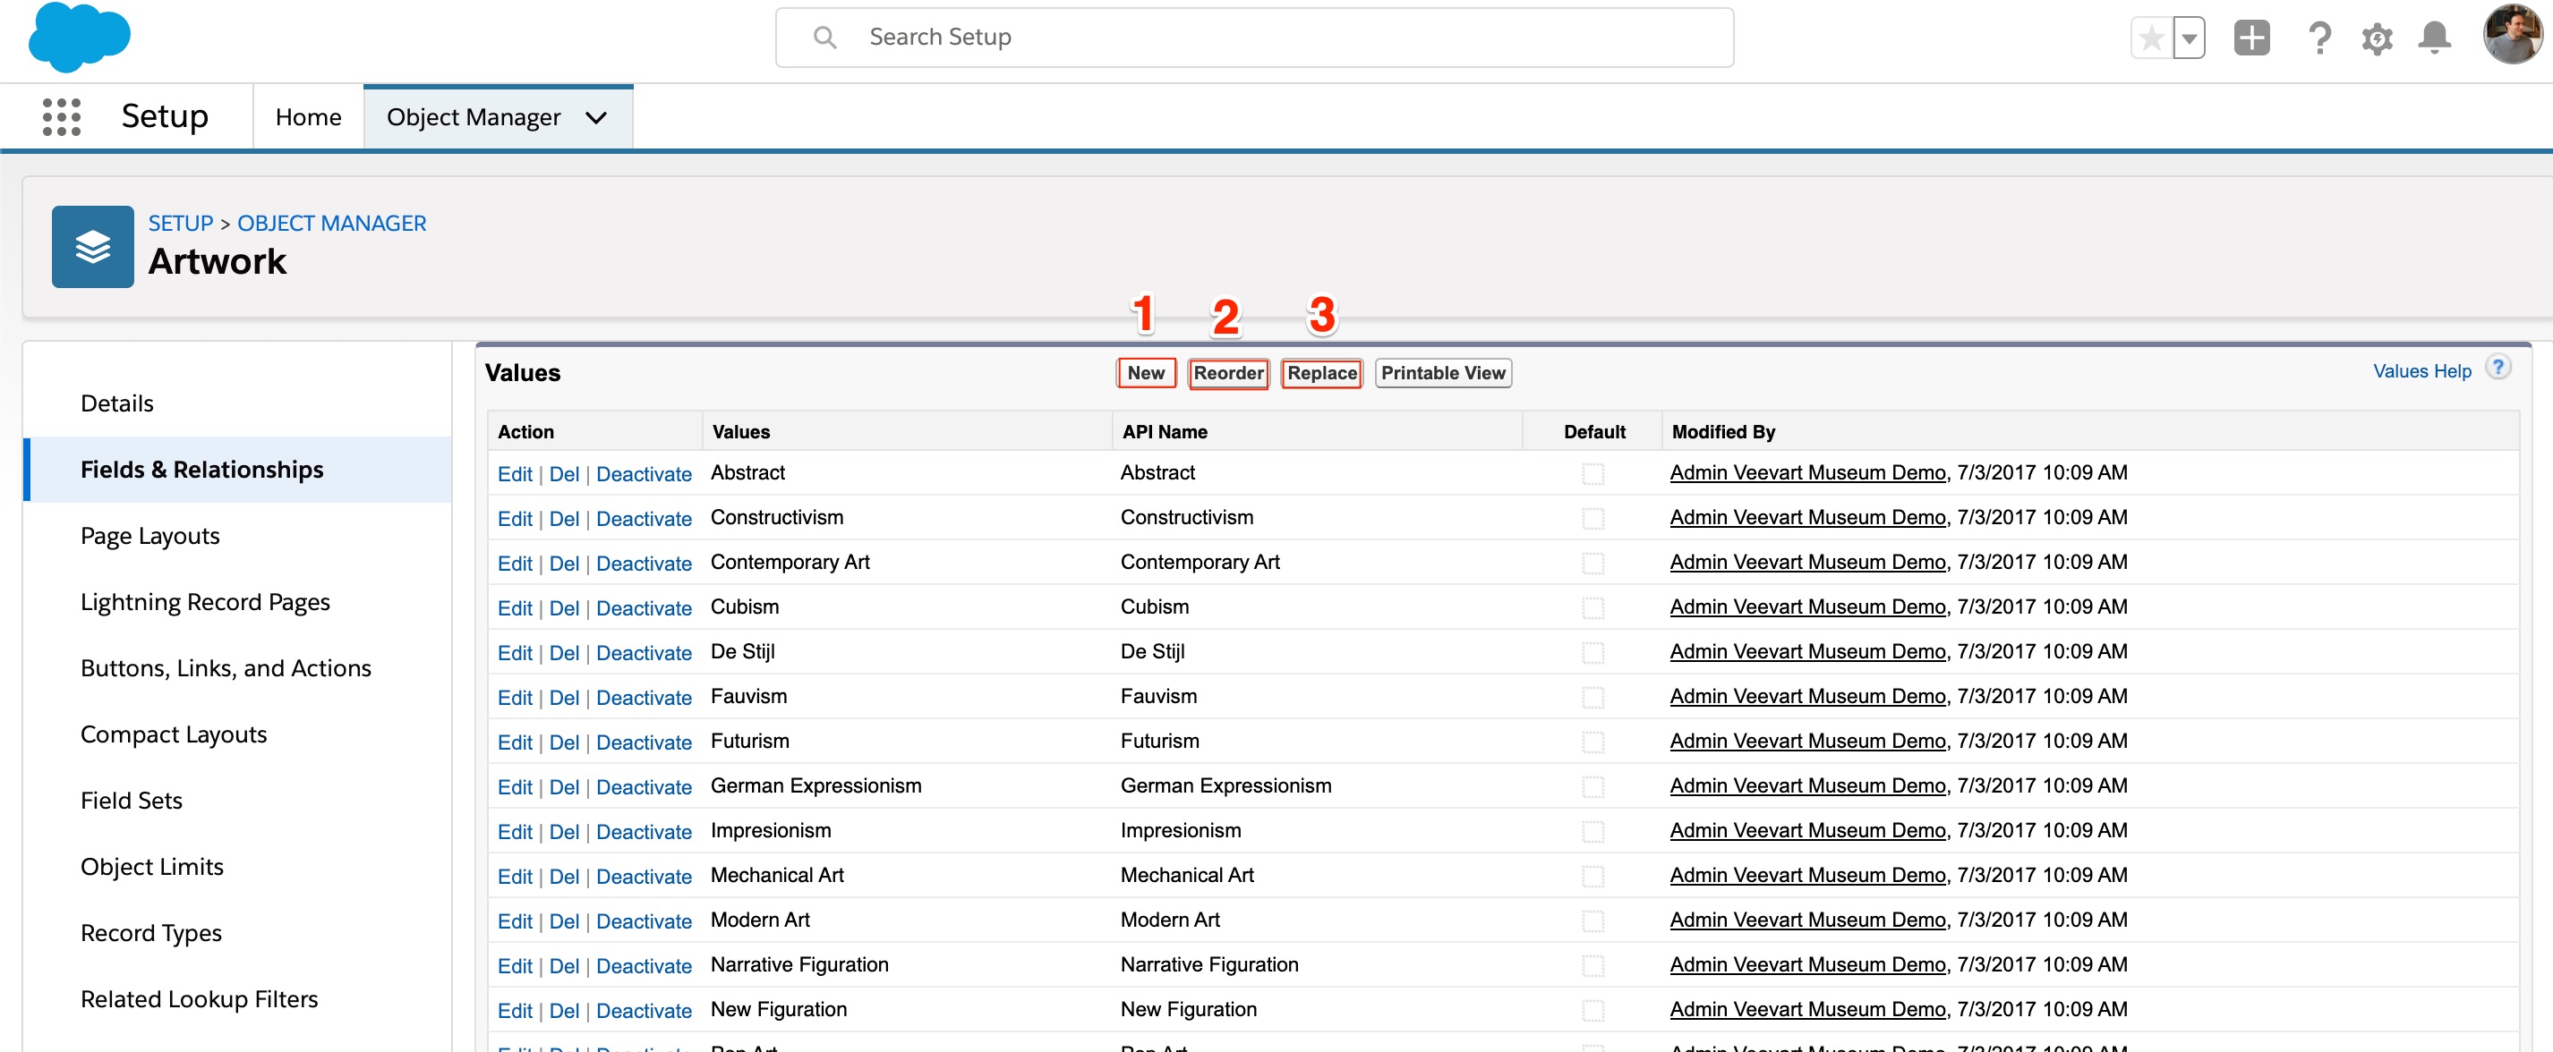The height and width of the screenshot is (1052, 2553).
Task: Check the Default checkbox for Abstract
Action: [x=1592, y=473]
